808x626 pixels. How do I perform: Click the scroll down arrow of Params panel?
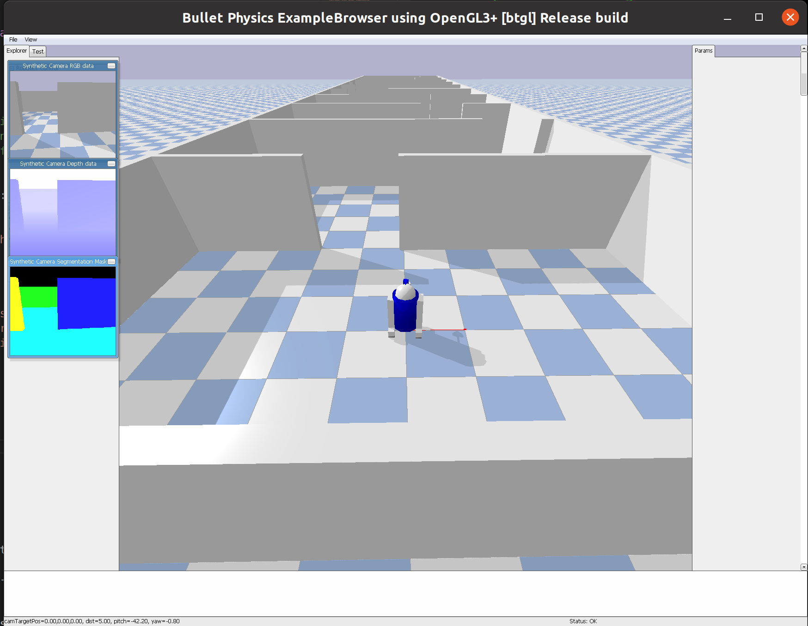point(804,567)
